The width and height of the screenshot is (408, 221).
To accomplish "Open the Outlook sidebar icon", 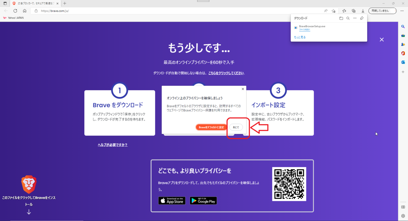I will [x=403, y=62].
